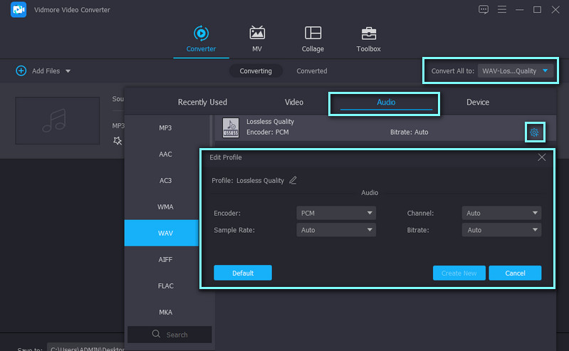Open the Converter tab icon

click(201, 33)
